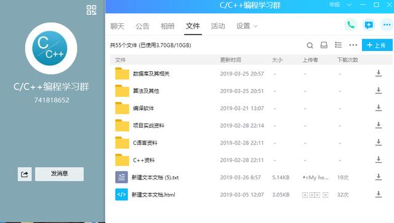Open the 项目实战资料 folder icon

tap(122, 125)
